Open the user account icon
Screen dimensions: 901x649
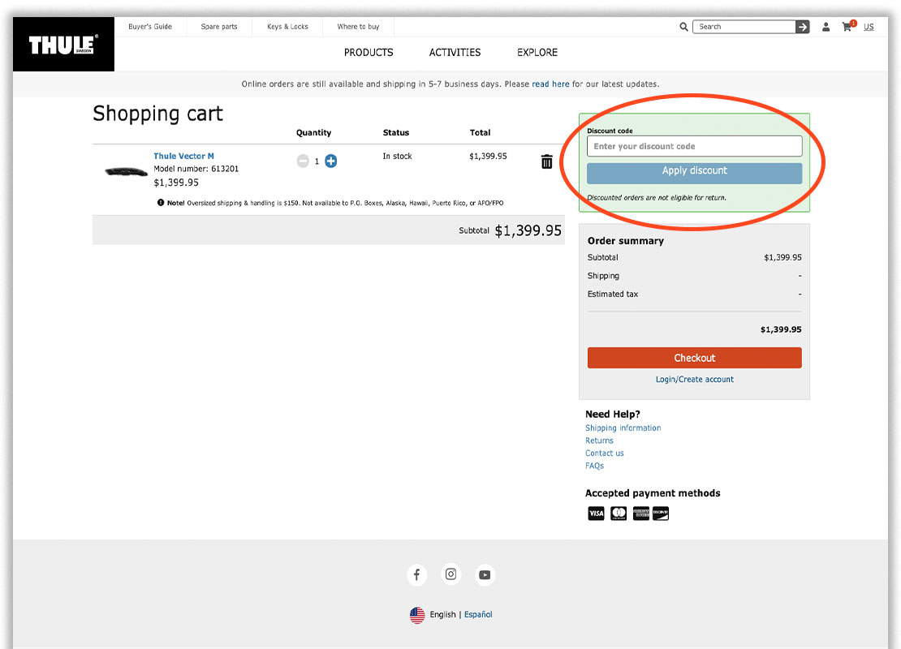[x=826, y=27]
